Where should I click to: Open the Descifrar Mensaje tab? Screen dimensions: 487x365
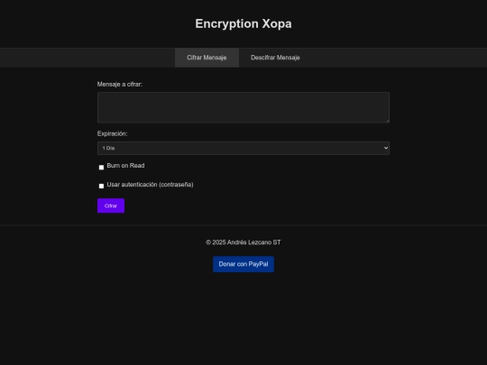pyautogui.click(x=275, y=58)
